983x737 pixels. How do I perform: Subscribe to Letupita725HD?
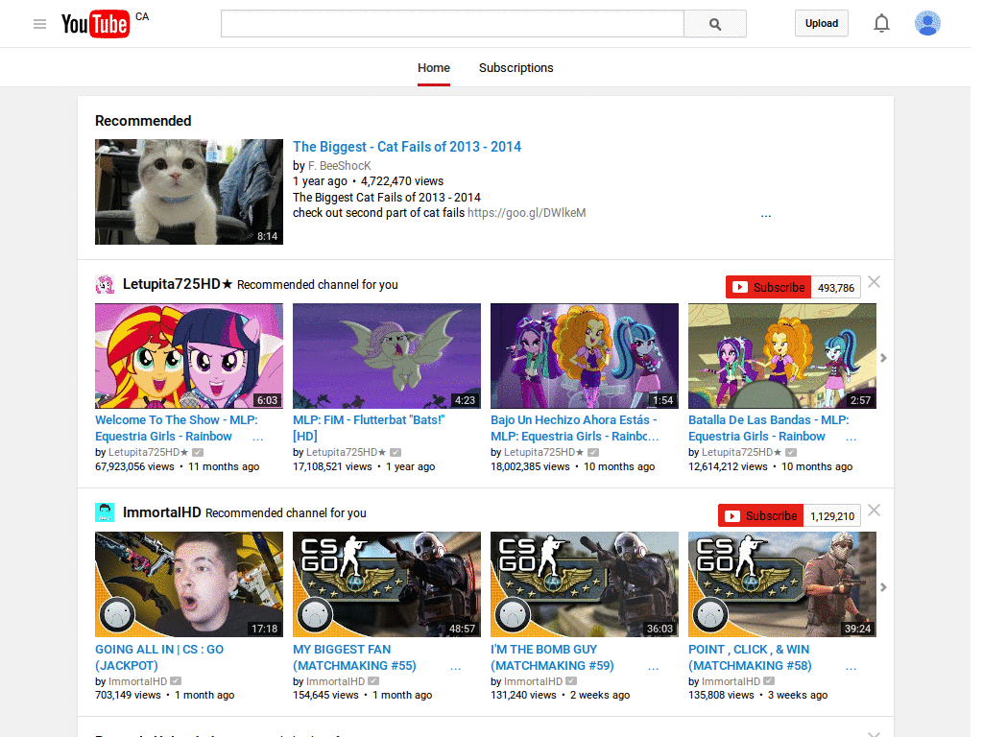point(768,286)
